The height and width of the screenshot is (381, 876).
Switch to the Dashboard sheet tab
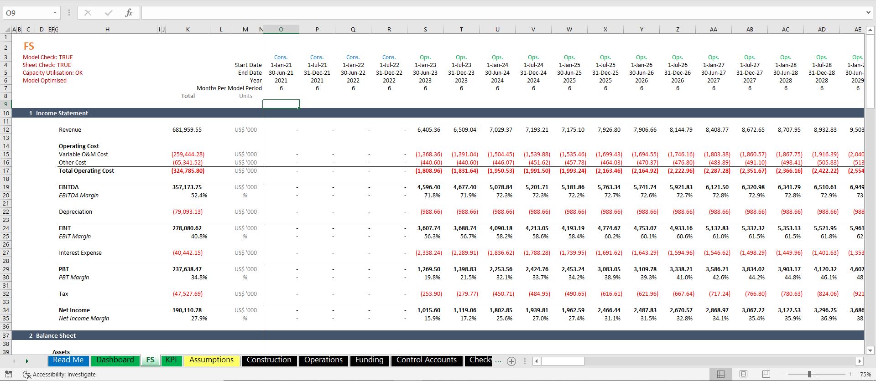point(115,360)
